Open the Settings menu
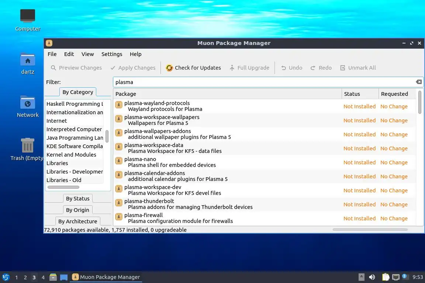 tap(112, 54)
